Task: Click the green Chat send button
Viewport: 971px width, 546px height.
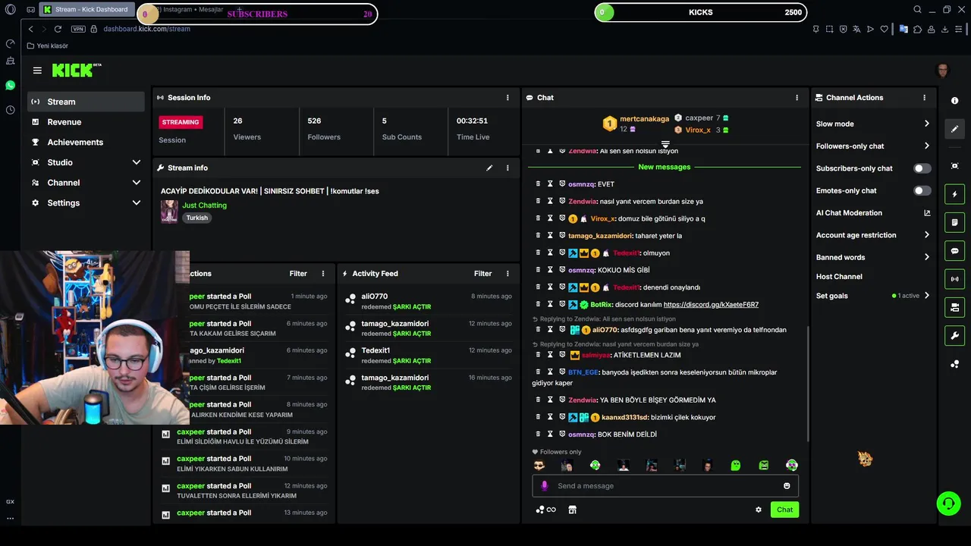Action: [x=784, y=510]
